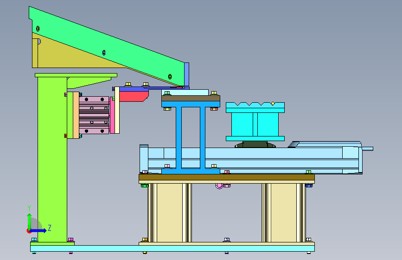
Task: Select the pink pneumatic cylinder body
Action: click(x=94, y=115)
